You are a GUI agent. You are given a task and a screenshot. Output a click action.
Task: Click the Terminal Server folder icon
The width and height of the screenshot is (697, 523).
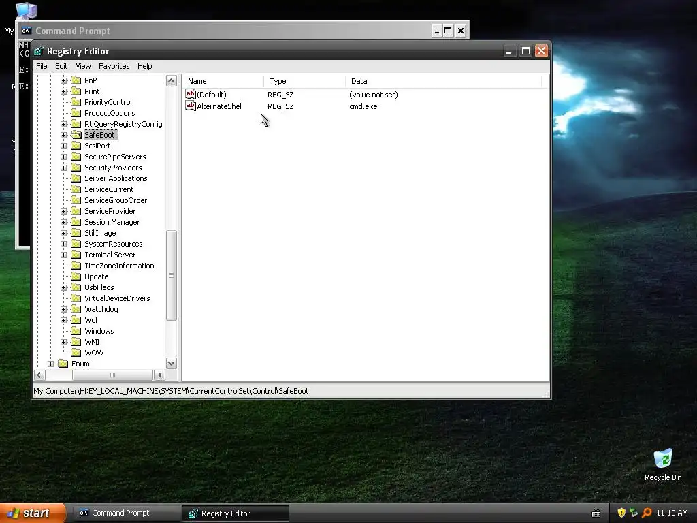click(76, 255)
